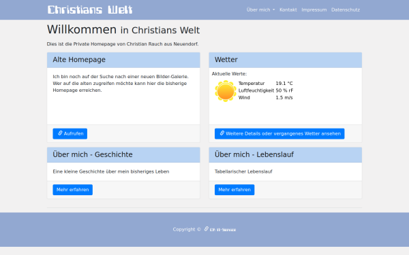The height and width of the screenshot is (255, 409).
Task: Click the Tabellarischer Lebenslauf text
Action: click(x=243, y=171)
